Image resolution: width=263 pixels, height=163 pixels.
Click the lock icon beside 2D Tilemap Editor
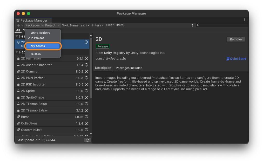pyautogui.click(x=18, y=104)
